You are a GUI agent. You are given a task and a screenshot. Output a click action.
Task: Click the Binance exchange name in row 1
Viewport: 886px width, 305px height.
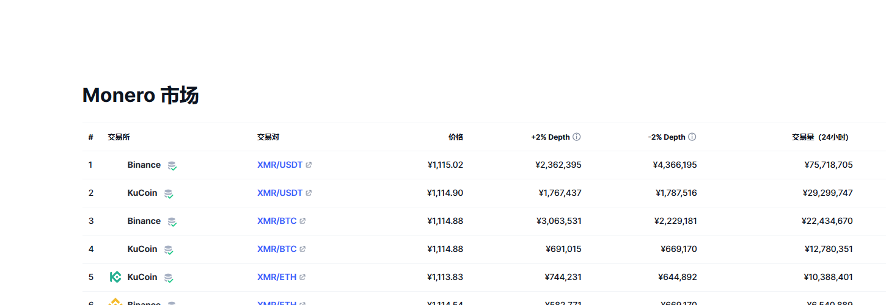point(144,165)
